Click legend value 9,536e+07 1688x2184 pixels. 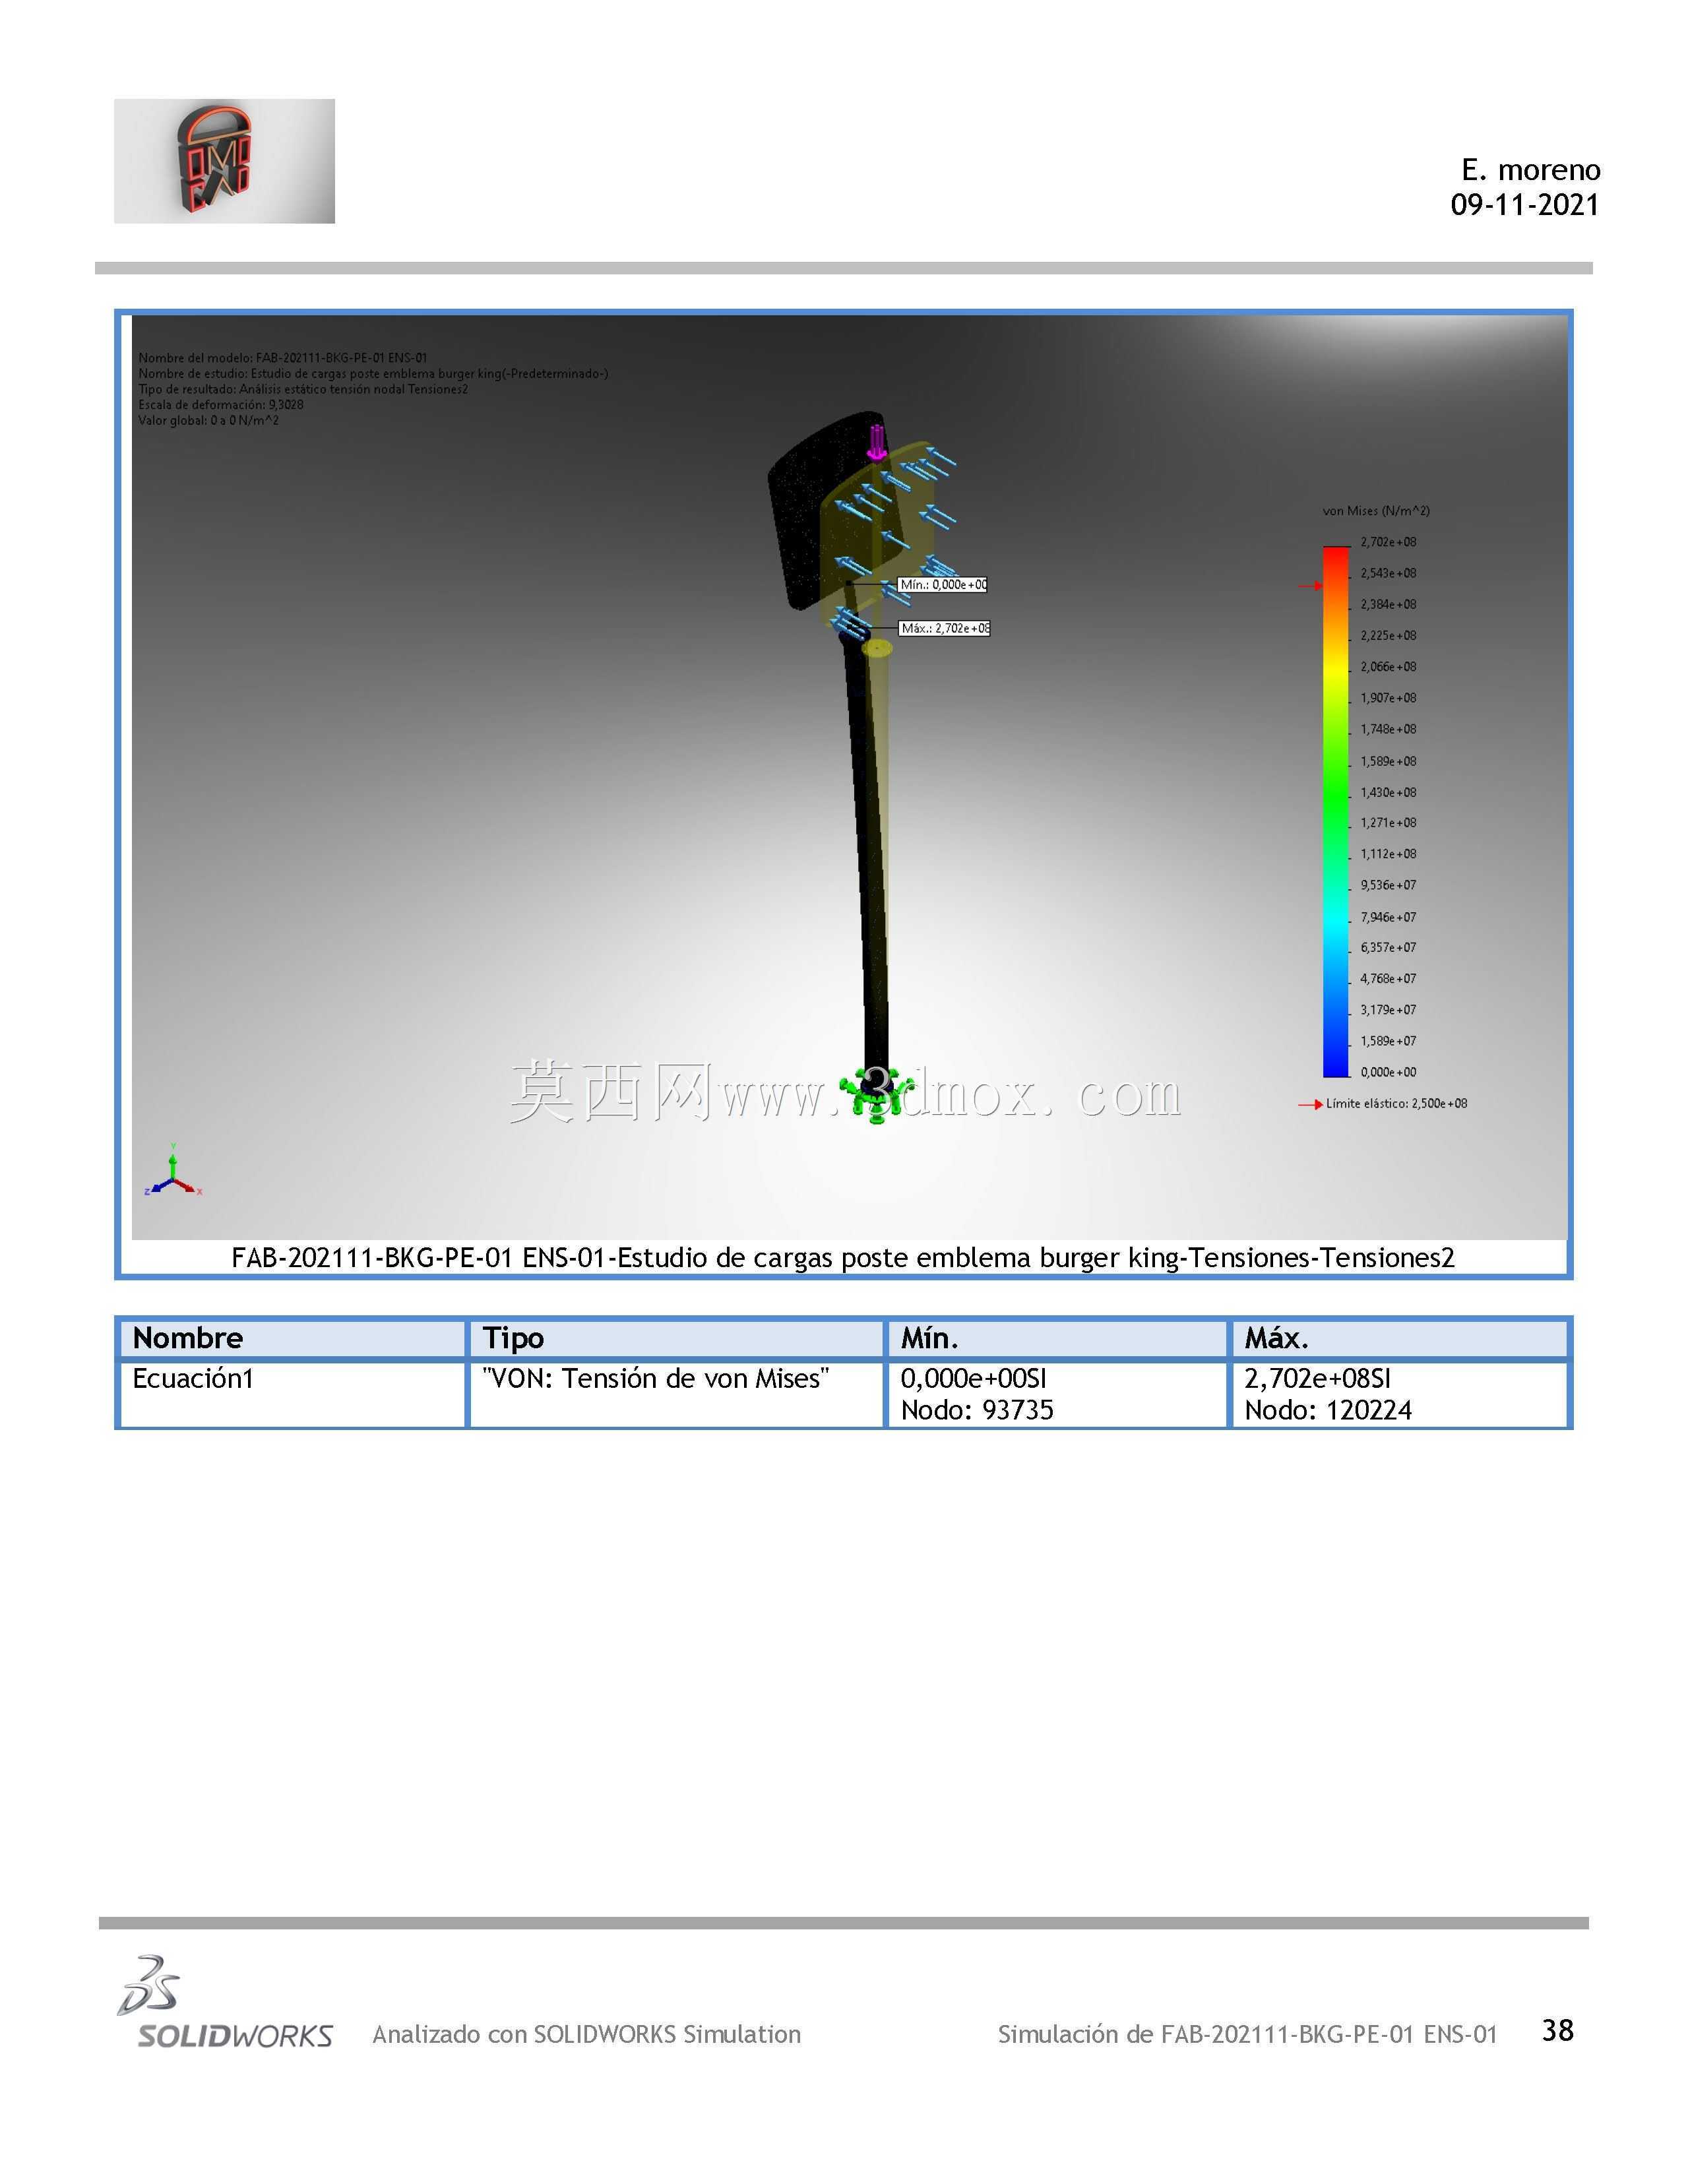[x=1388, y=885]
